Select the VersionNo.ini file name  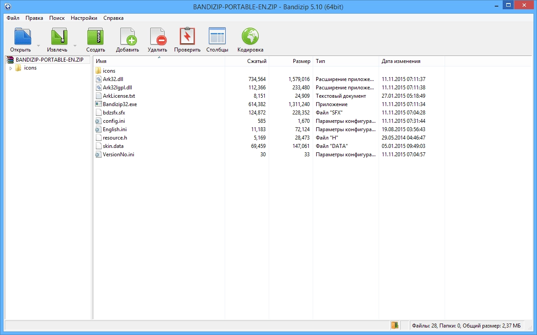pyautogui.click(x=118, y=155)
